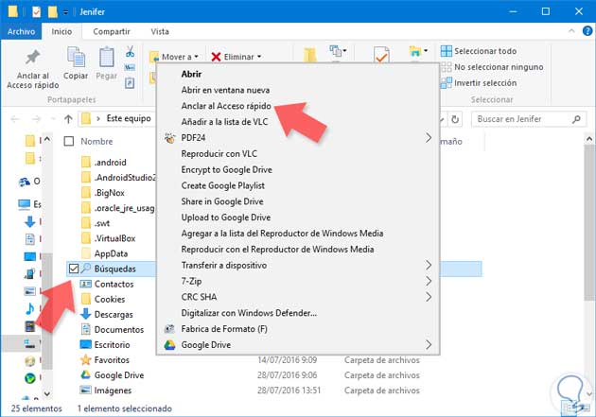Click the Pegar clipboard icon
Viewport: 596px width, 417px height.
tap(107, 59)
